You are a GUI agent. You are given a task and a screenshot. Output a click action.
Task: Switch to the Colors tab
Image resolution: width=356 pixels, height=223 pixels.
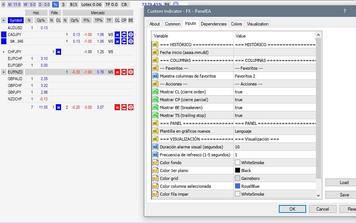[236, 24]
